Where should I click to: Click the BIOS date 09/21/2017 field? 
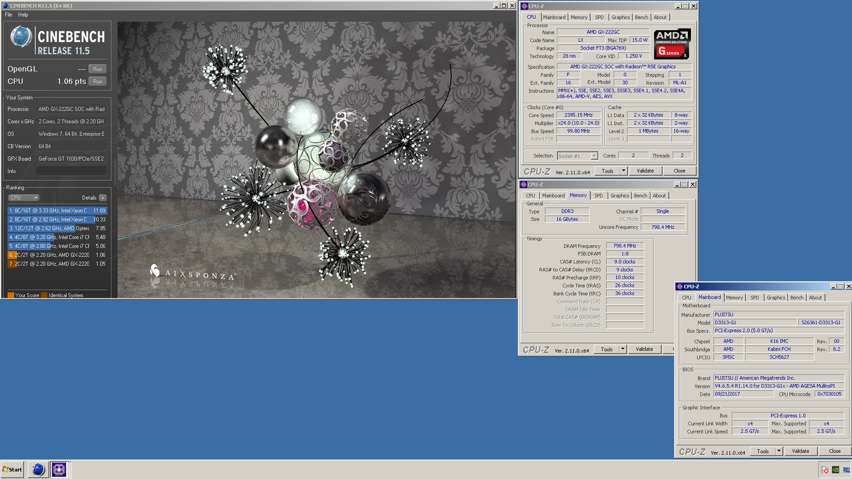coord(744,394)
